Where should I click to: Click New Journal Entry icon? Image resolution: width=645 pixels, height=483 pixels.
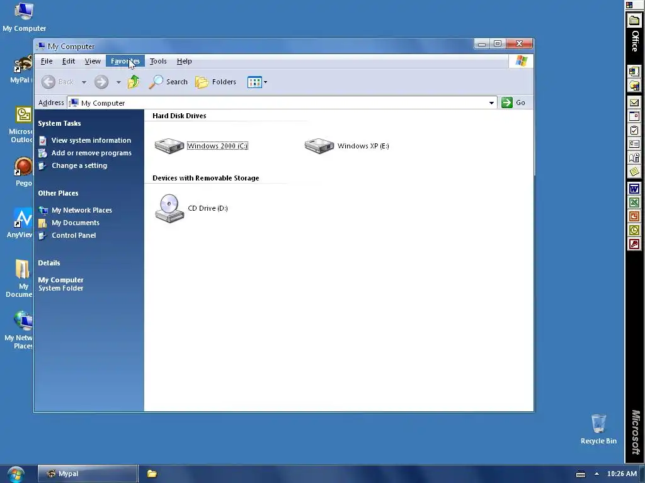(x=634, y=158)
